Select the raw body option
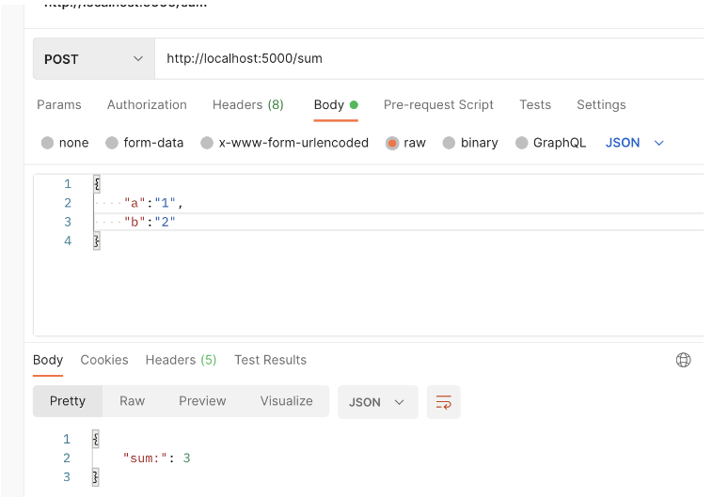This screenshot has width=712, height=497. [405, 143]
